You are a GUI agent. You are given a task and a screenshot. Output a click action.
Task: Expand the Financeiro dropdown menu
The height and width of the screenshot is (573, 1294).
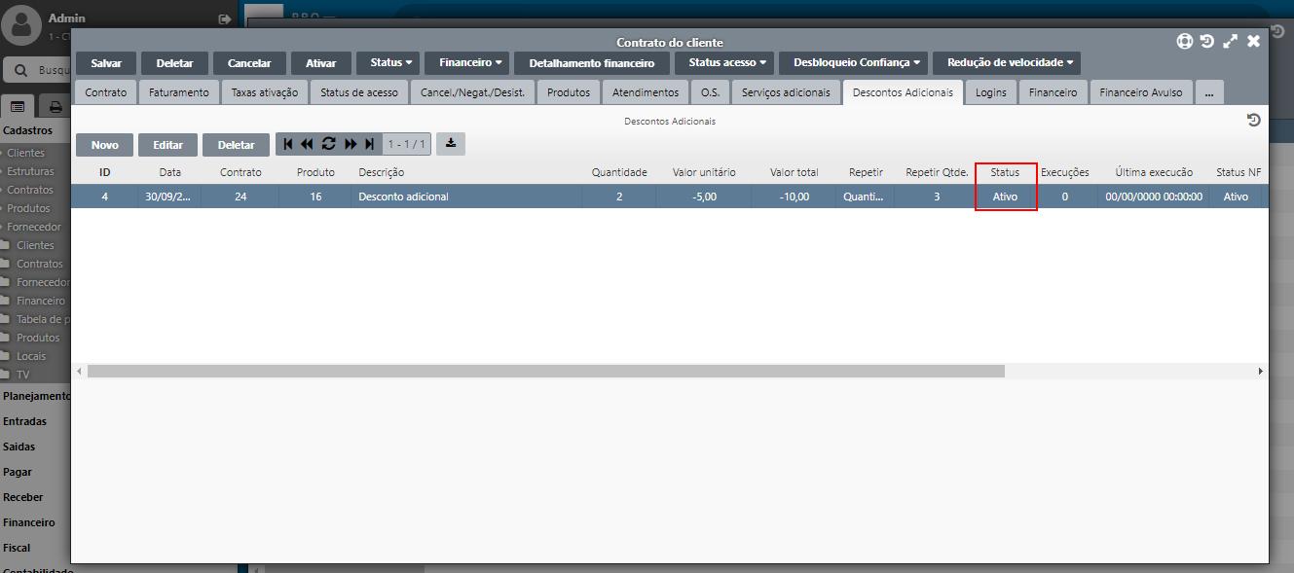tap(470, 63)
